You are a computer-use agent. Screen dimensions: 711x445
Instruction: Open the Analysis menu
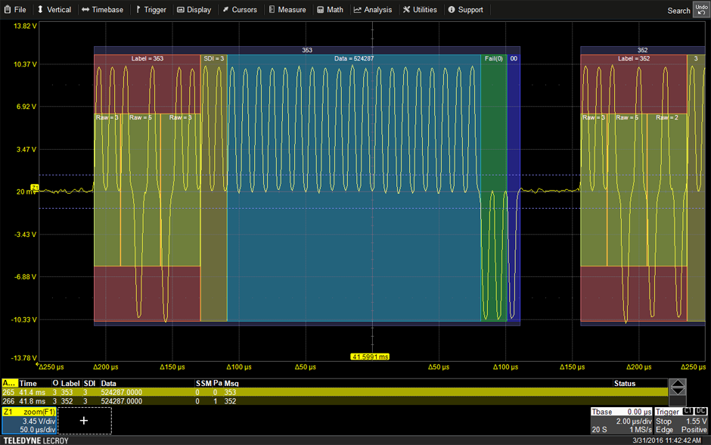click(373, 10)
